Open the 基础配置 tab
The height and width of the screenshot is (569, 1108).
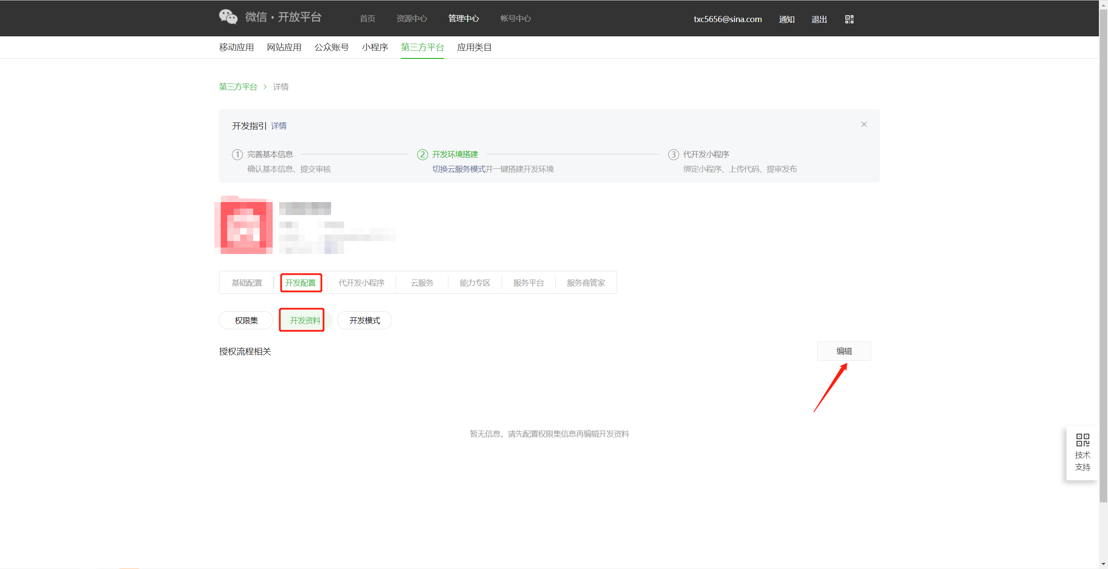[247, 283]
